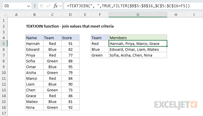Click the score cell '91'
Screen dimensions: 203x116
pos(70,43)
